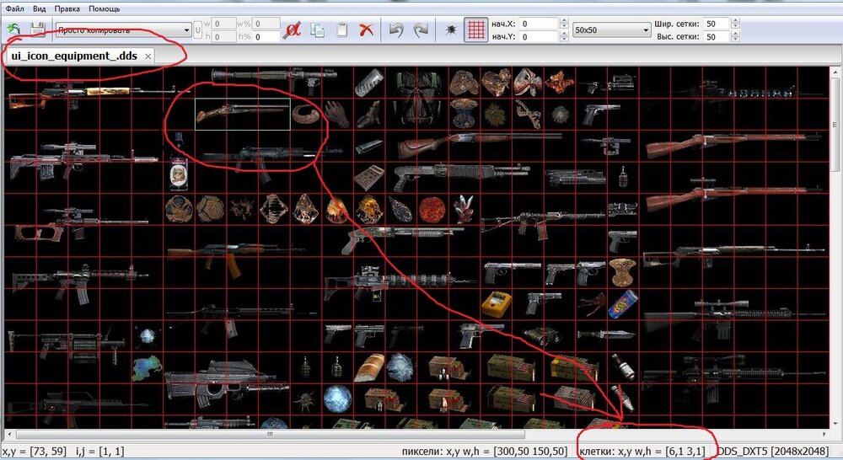Click the horizontal scrollbar thumb
This screenshot has width=843, height=460.
point(270,434)
